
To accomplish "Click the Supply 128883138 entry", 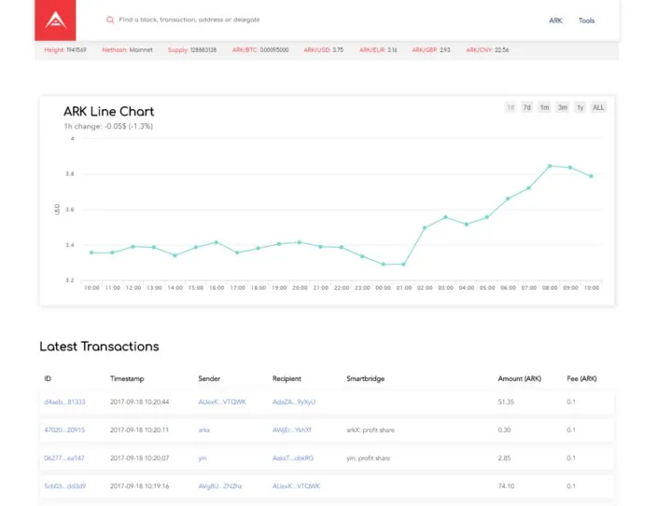I will coord(192,50).
